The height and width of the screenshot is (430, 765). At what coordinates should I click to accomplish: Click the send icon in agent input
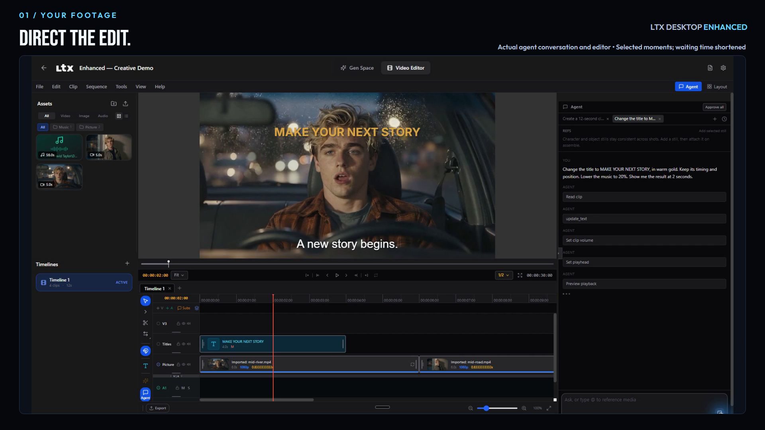(x=720, y=412)
